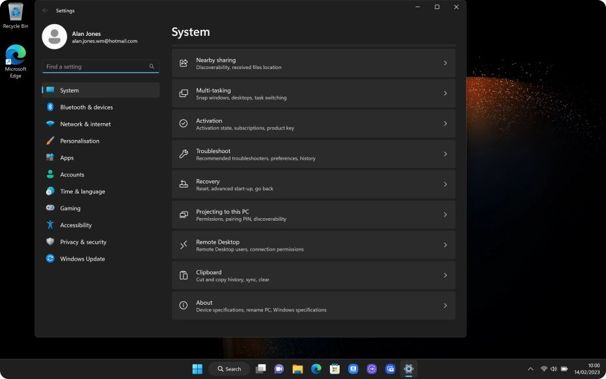Open Time & language settings category

82,191
